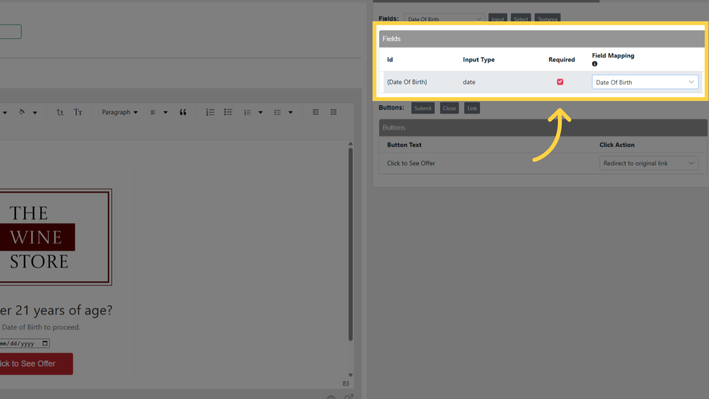This screenshot has width=709, height=399.
Task: Add a Close button
Action: (x=449, y=108)
